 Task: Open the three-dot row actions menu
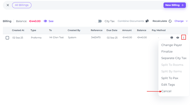pyautogui.click(x=184, y=37)
